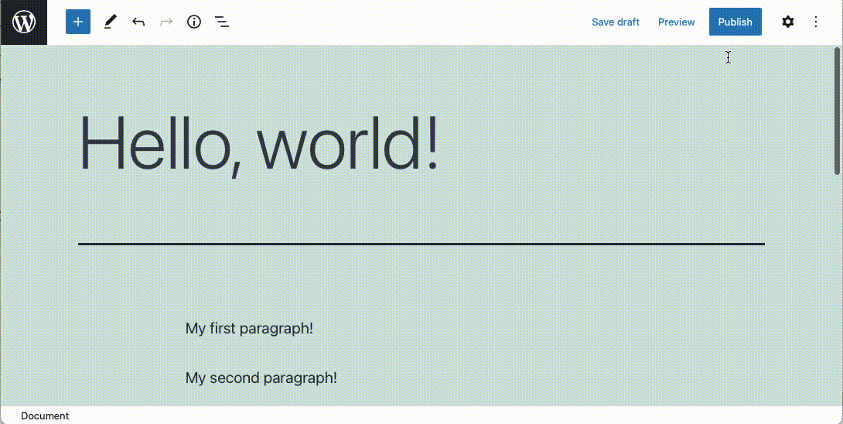The height and width of the screenshot is (424, 843).
Task: Show document details info icon
Action: 194,22
